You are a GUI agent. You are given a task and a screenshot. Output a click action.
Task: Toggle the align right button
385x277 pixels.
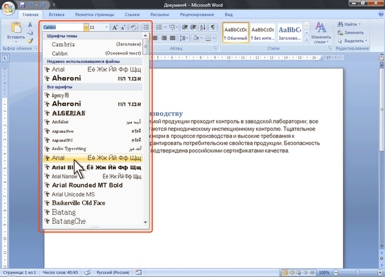[x=164, y=38]
